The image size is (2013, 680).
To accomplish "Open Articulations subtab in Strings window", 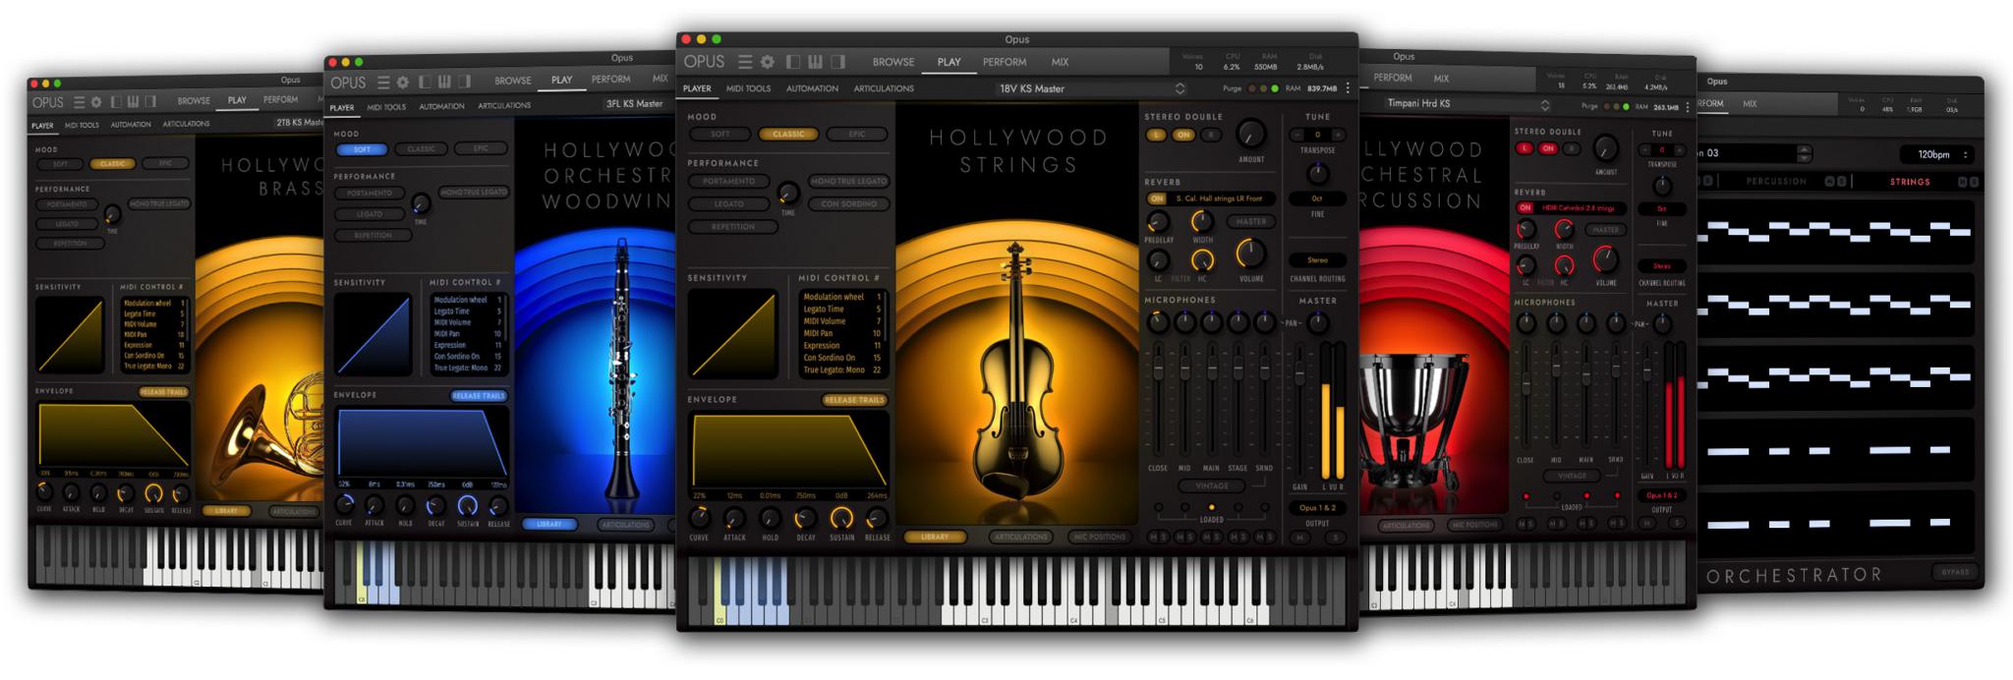I will tap(884, 88).
